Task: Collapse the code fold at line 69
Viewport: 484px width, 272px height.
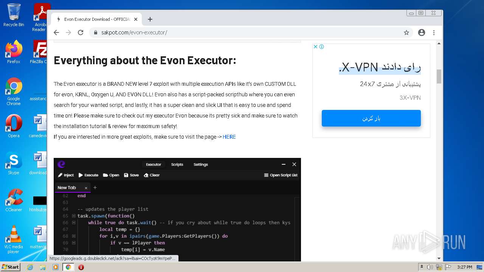Action: click(x=74, y=243)
